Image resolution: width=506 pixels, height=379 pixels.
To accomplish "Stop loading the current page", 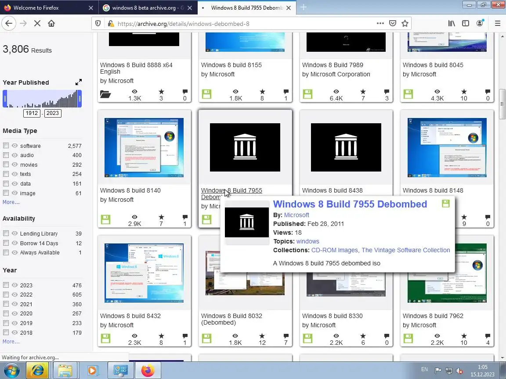I will tap(37, 24).
